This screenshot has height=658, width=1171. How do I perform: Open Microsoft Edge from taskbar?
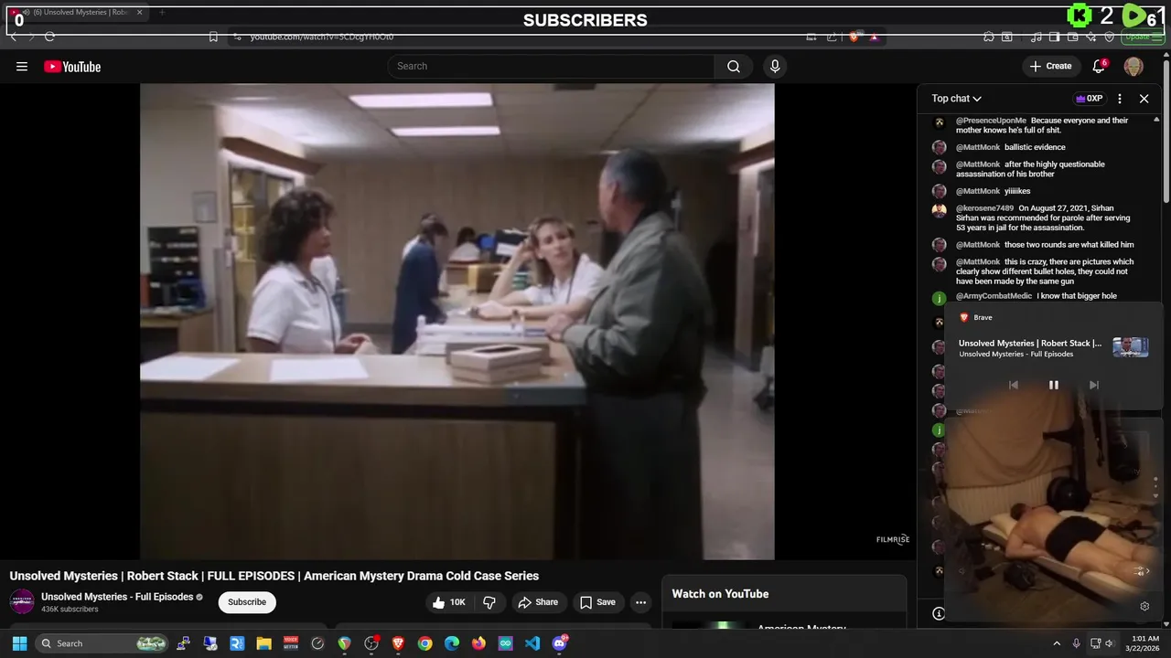[x=452, y=643]
